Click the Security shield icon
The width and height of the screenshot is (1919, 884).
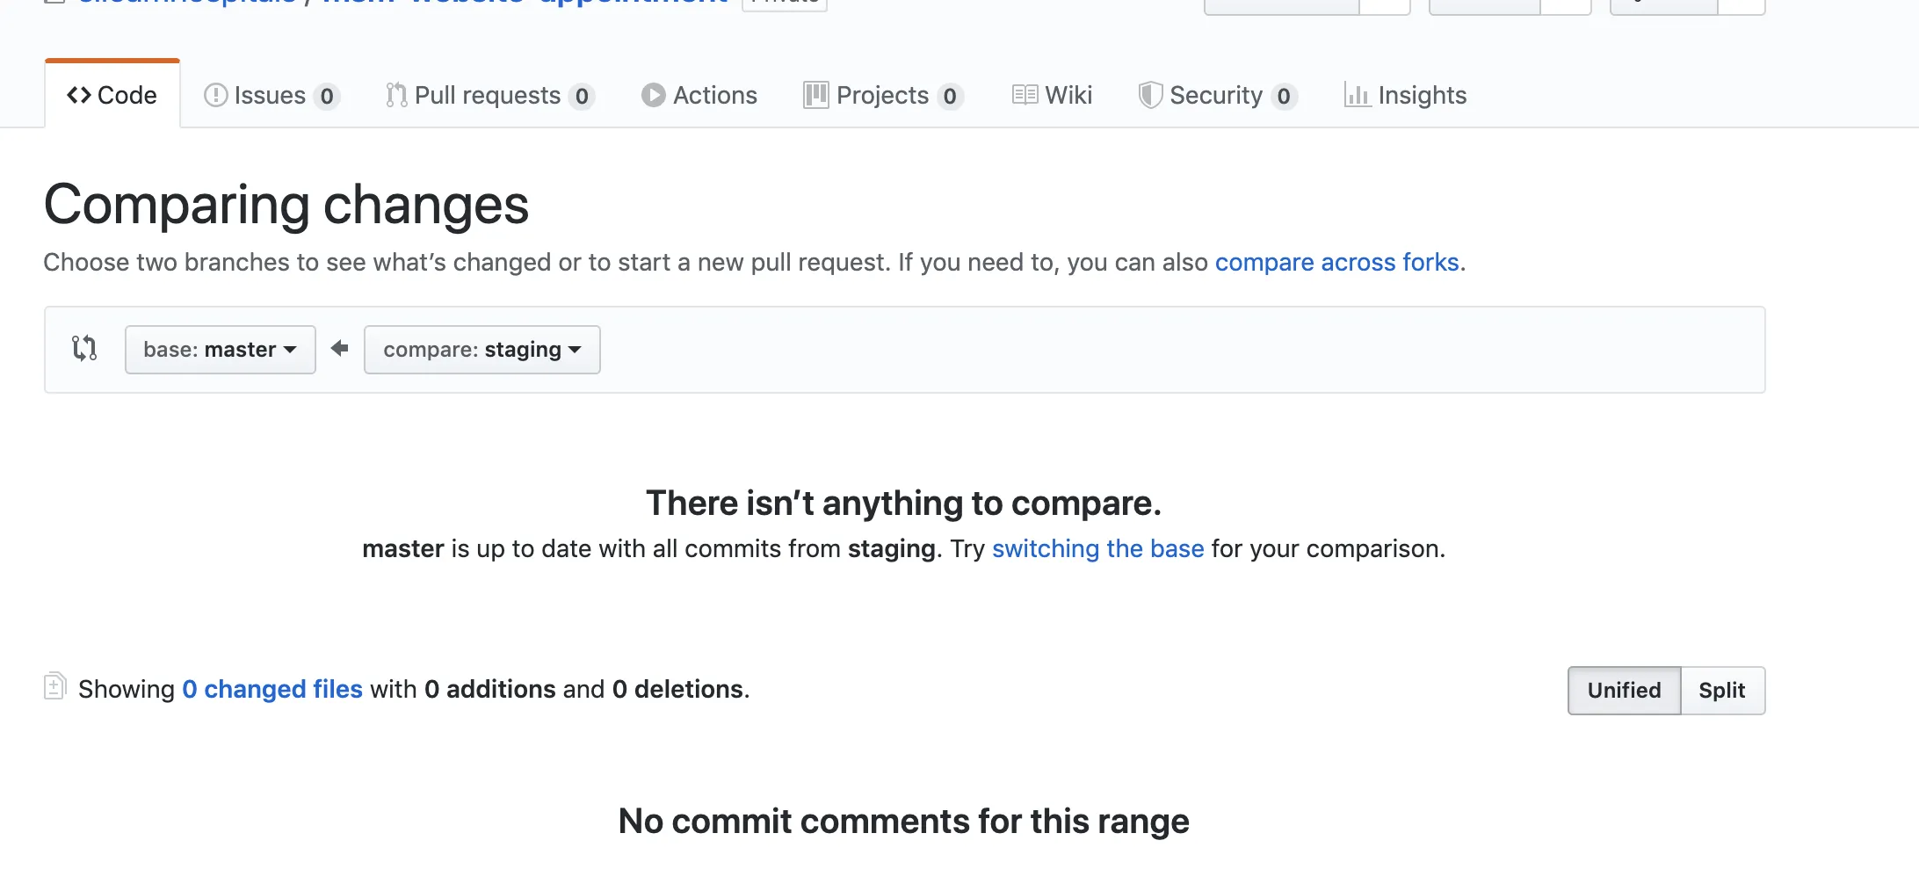(1150, 95)
